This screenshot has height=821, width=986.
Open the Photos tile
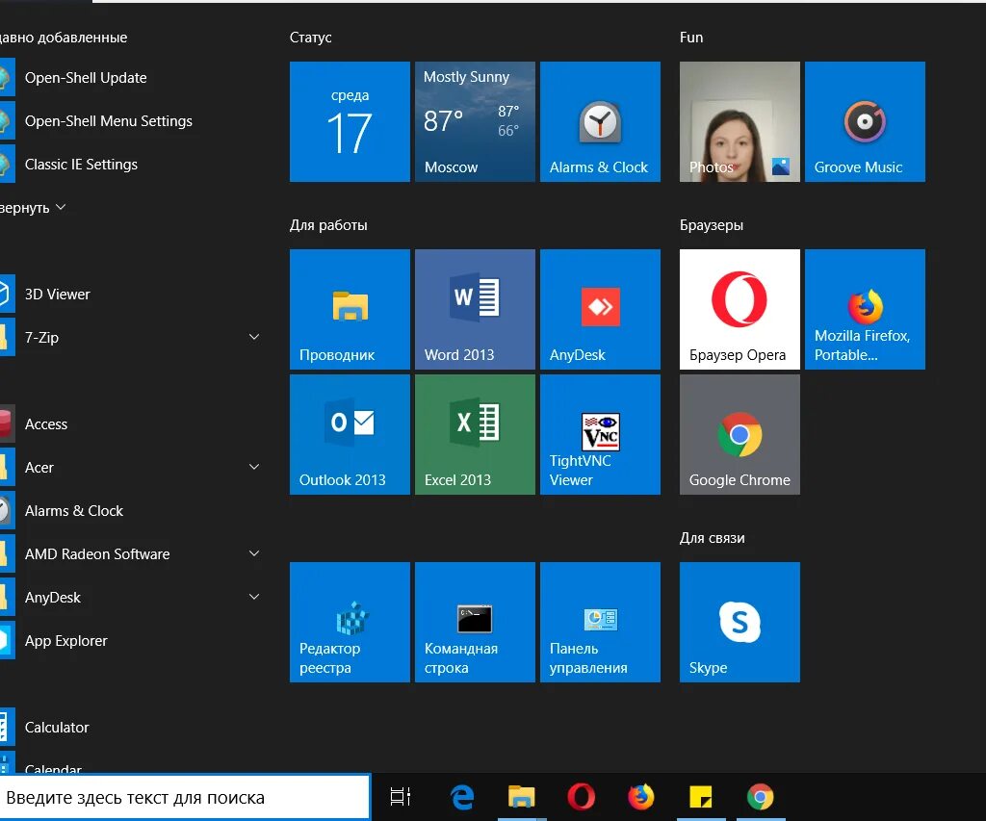[739, 121]
